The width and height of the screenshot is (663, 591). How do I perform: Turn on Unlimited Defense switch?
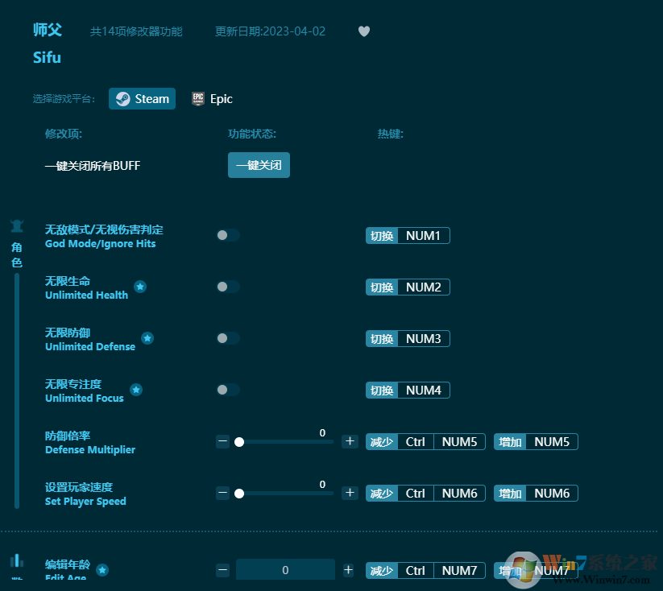[228, 338]
